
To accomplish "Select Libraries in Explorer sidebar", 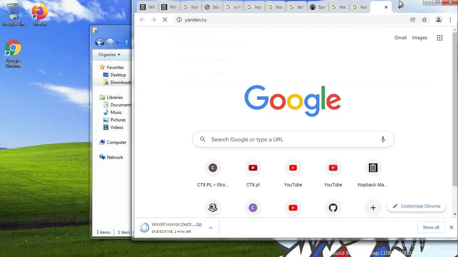I will (x=111, y=97).
